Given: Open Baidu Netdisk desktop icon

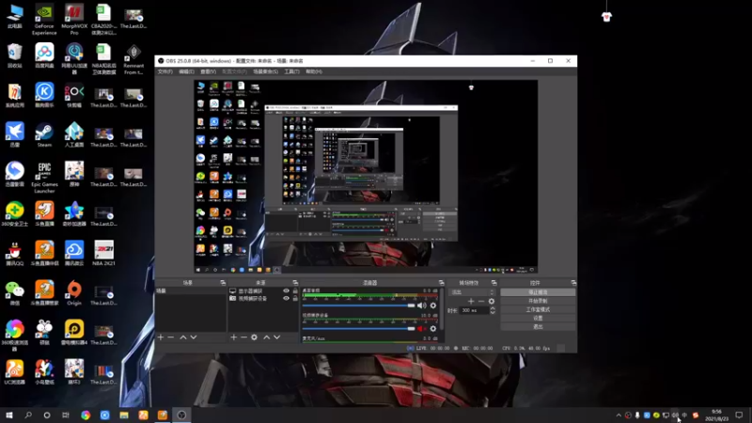Looking at the screenshot, I should coord(44,55).
